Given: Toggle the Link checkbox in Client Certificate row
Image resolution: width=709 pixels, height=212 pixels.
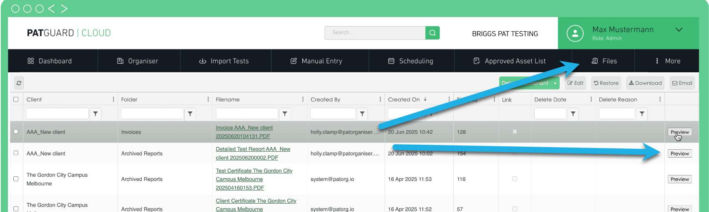Looking at the screenshot, I should coord(515,209).
